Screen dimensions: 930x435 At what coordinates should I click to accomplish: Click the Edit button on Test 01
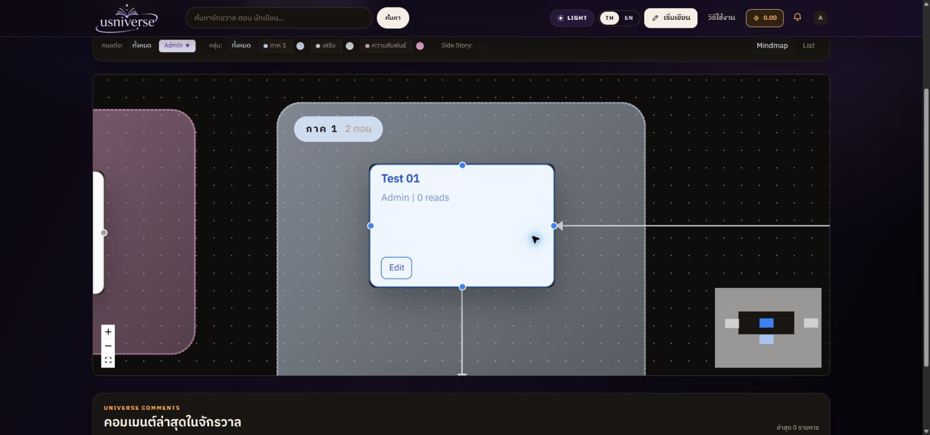[396, 268]
